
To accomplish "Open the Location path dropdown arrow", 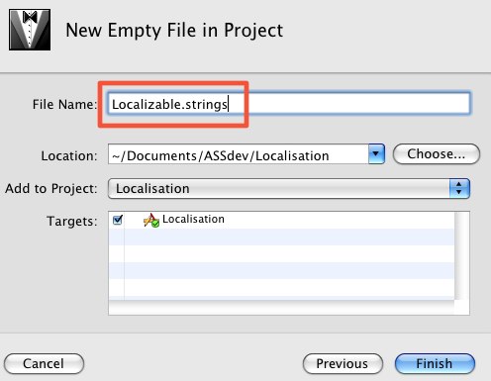I will [376, 153].
